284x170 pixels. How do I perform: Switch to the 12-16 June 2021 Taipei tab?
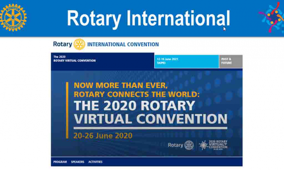(187, 61)
